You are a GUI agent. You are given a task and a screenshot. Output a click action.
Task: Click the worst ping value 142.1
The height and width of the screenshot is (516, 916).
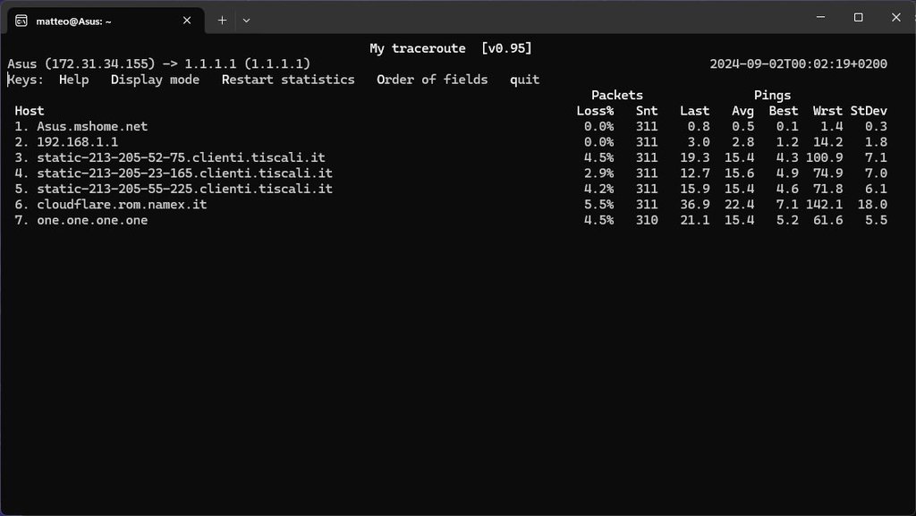coord(824,205)
